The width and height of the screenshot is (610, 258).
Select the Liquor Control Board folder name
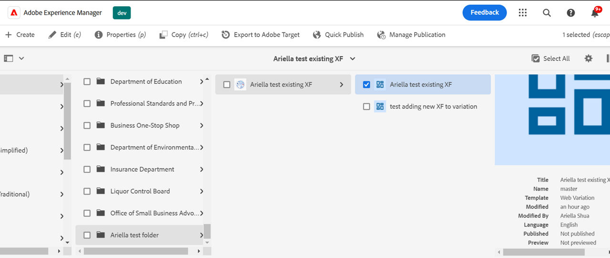click(140, 191)
